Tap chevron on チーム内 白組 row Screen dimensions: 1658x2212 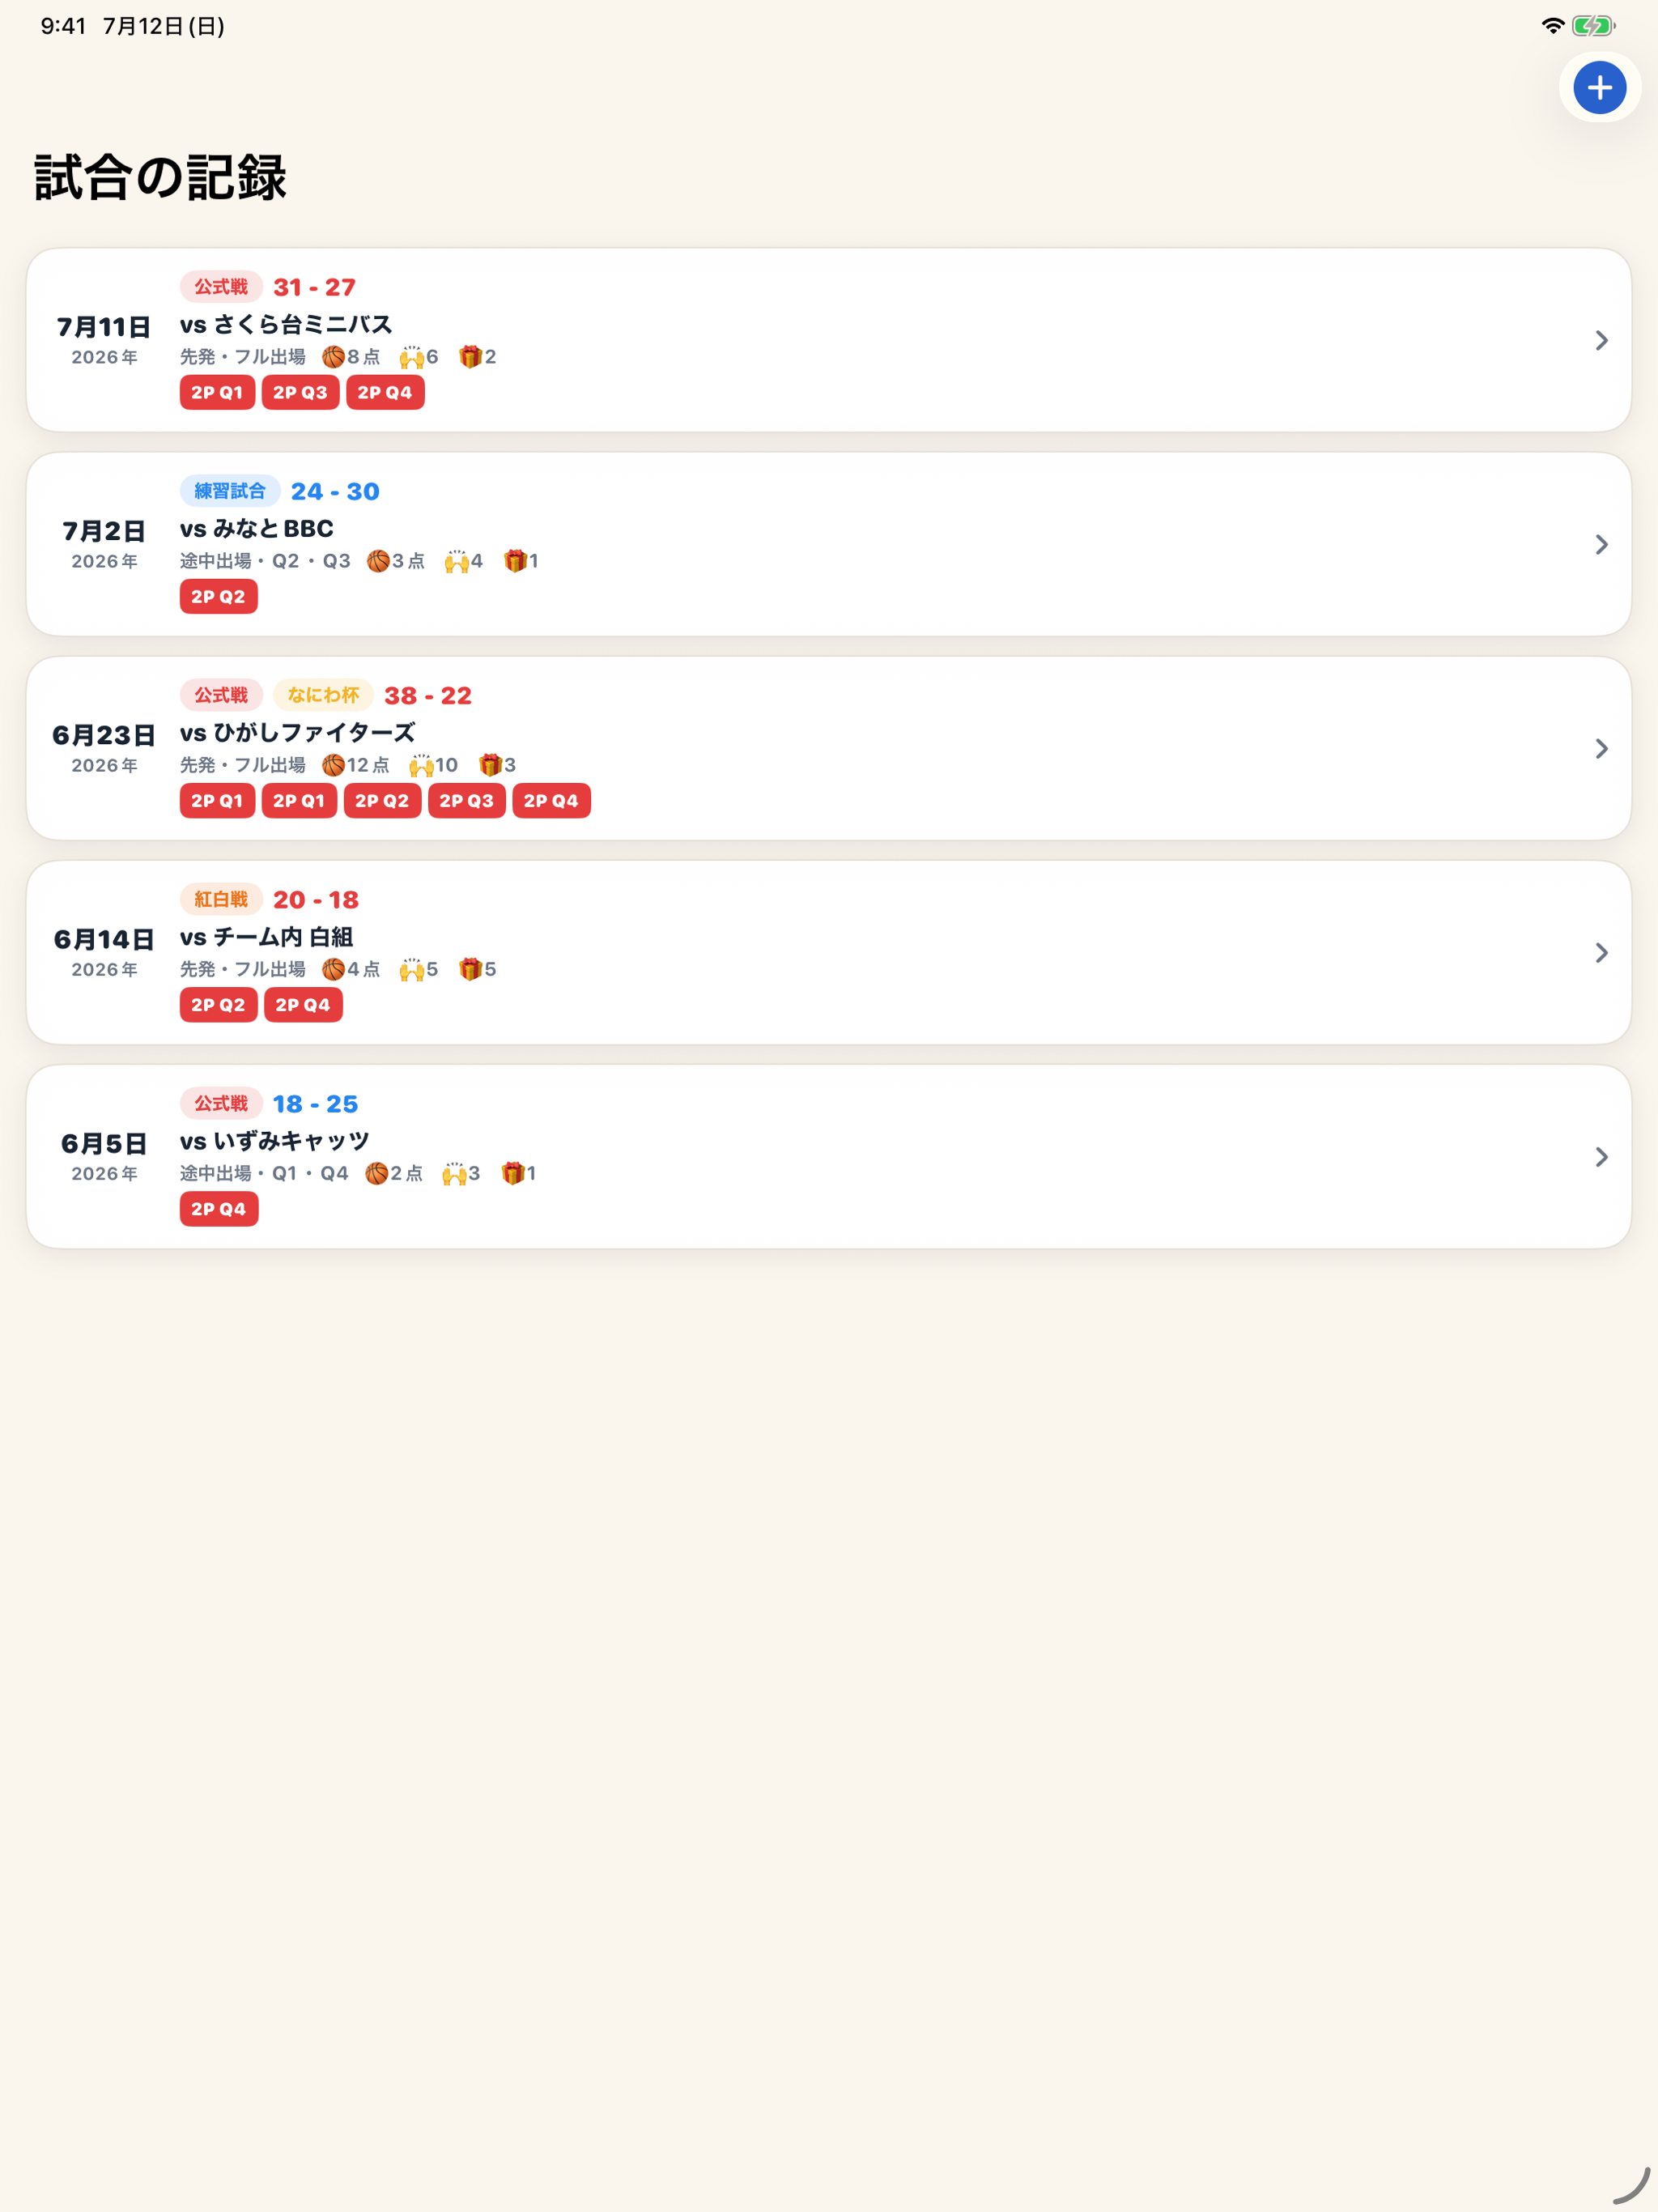[x=1601, y=953]
